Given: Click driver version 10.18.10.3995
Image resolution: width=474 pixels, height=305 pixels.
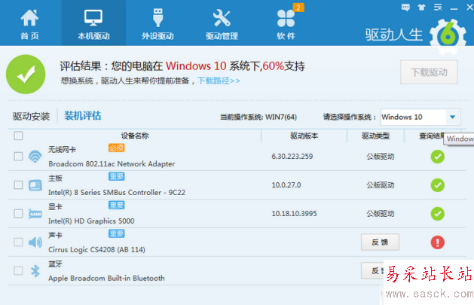Looking at the screenshot, I should (x=294, y=214).
